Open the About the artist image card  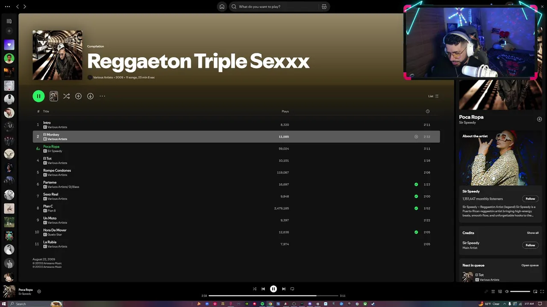(x=500, y=158)
